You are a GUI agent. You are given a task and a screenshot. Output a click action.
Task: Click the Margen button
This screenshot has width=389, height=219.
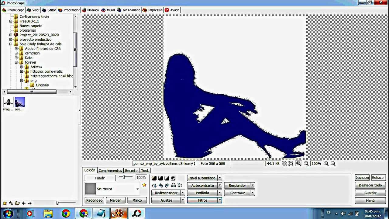pyautogui.click(x=115, y=200)
